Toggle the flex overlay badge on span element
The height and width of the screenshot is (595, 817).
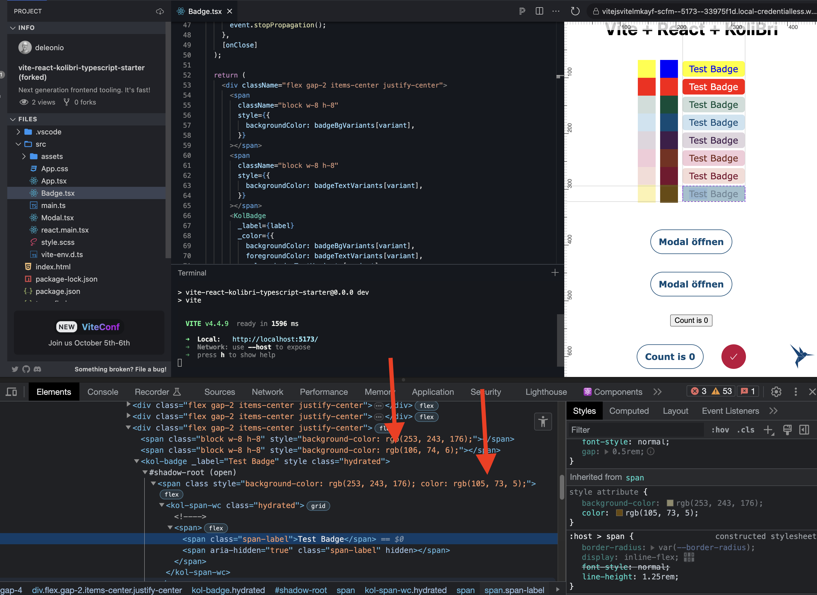pos(216,528)
